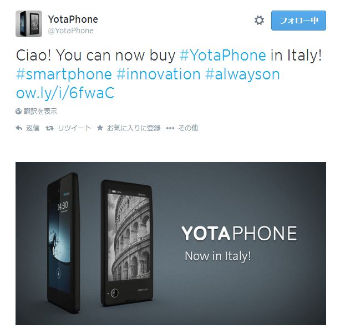The image size is (340, 333).
Task: Open the #innovation hashtag
Action: tap(158, 74)
